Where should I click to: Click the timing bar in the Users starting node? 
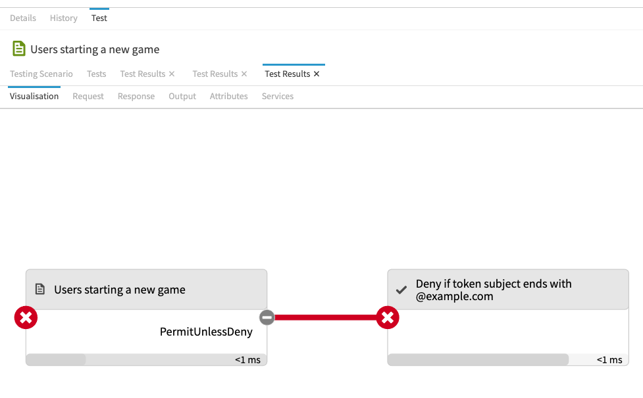point(56,360)
